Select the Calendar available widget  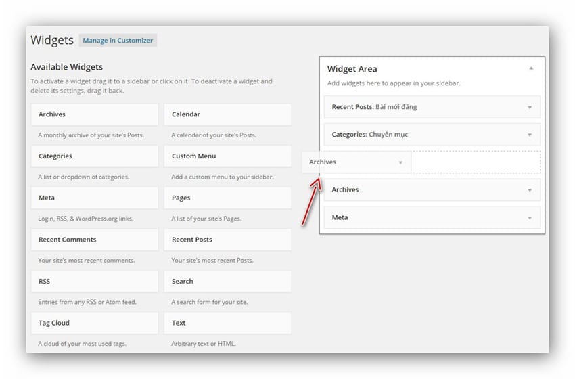pyautogui.click(x=228, y=114)
